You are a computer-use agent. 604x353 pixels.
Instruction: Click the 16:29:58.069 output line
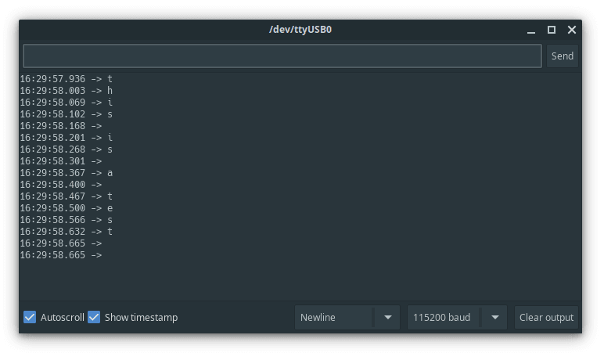point(67,103)
